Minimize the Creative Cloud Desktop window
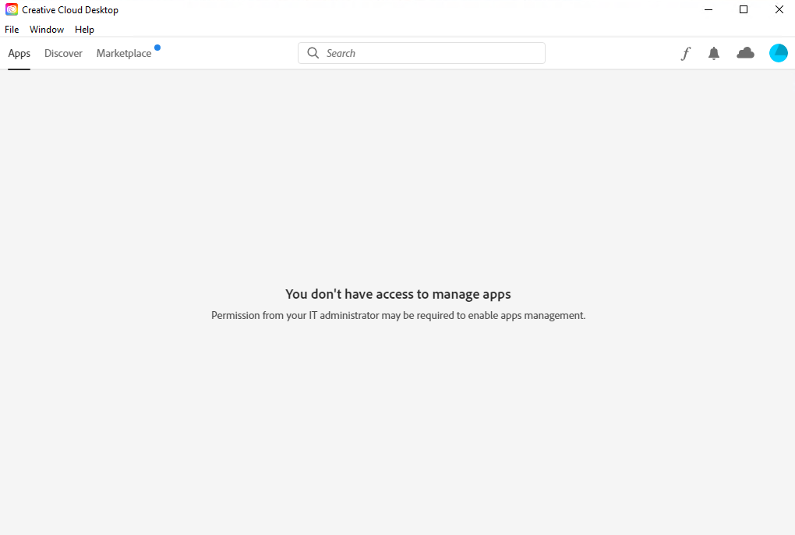The width and height of the screenshot is (795, 535). [x=708, y=10]
